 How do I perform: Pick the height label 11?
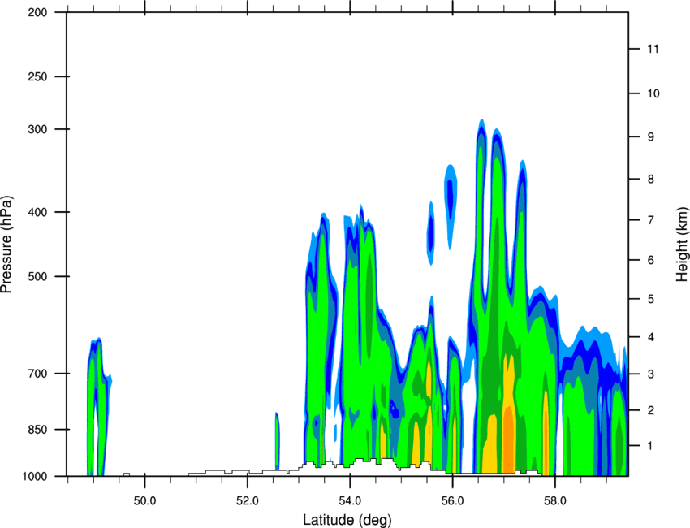pos(653,49)
